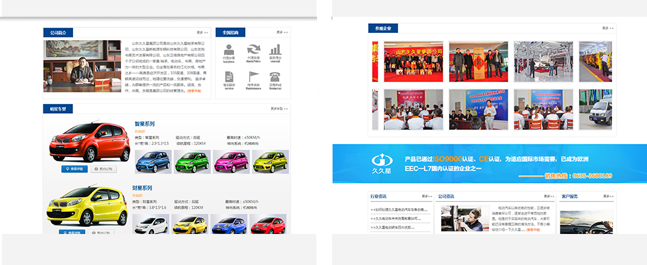Click blue 查看详情 button under yellow car
This screenshot has height=265, width=647.
[72, 232]
